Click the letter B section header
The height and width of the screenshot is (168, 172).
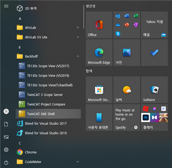coord(20,47)
